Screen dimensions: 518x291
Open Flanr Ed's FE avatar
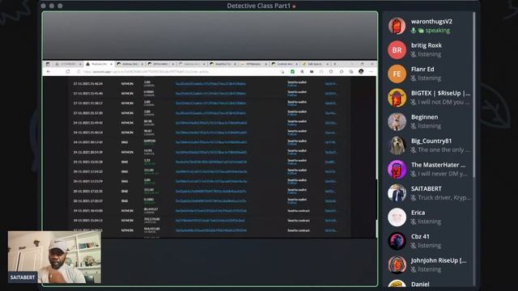click(397, 74)
